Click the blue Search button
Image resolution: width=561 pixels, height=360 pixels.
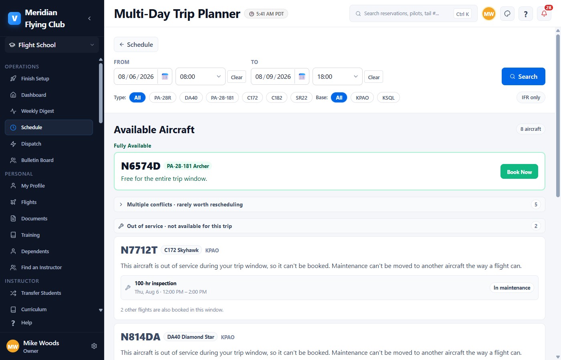click(x=523, y=76)
